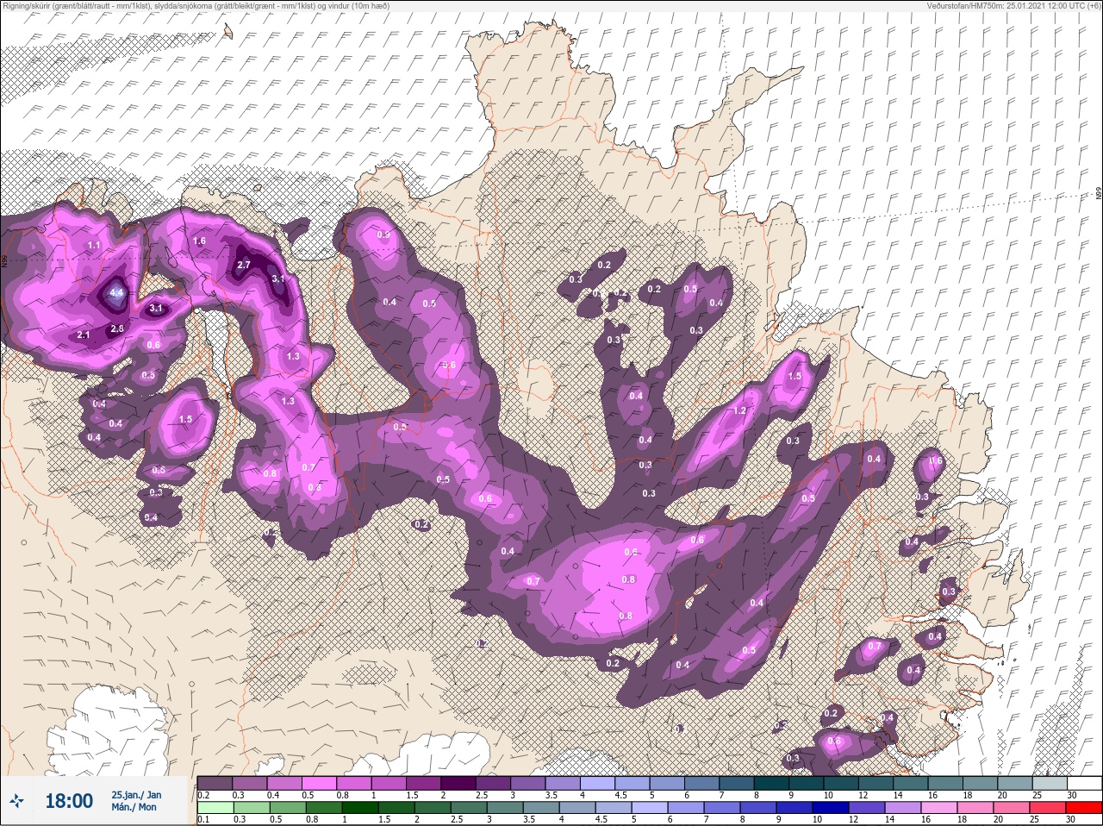Pick the bright pink 0.5 swatch in purple legend

tap(319, 782)
